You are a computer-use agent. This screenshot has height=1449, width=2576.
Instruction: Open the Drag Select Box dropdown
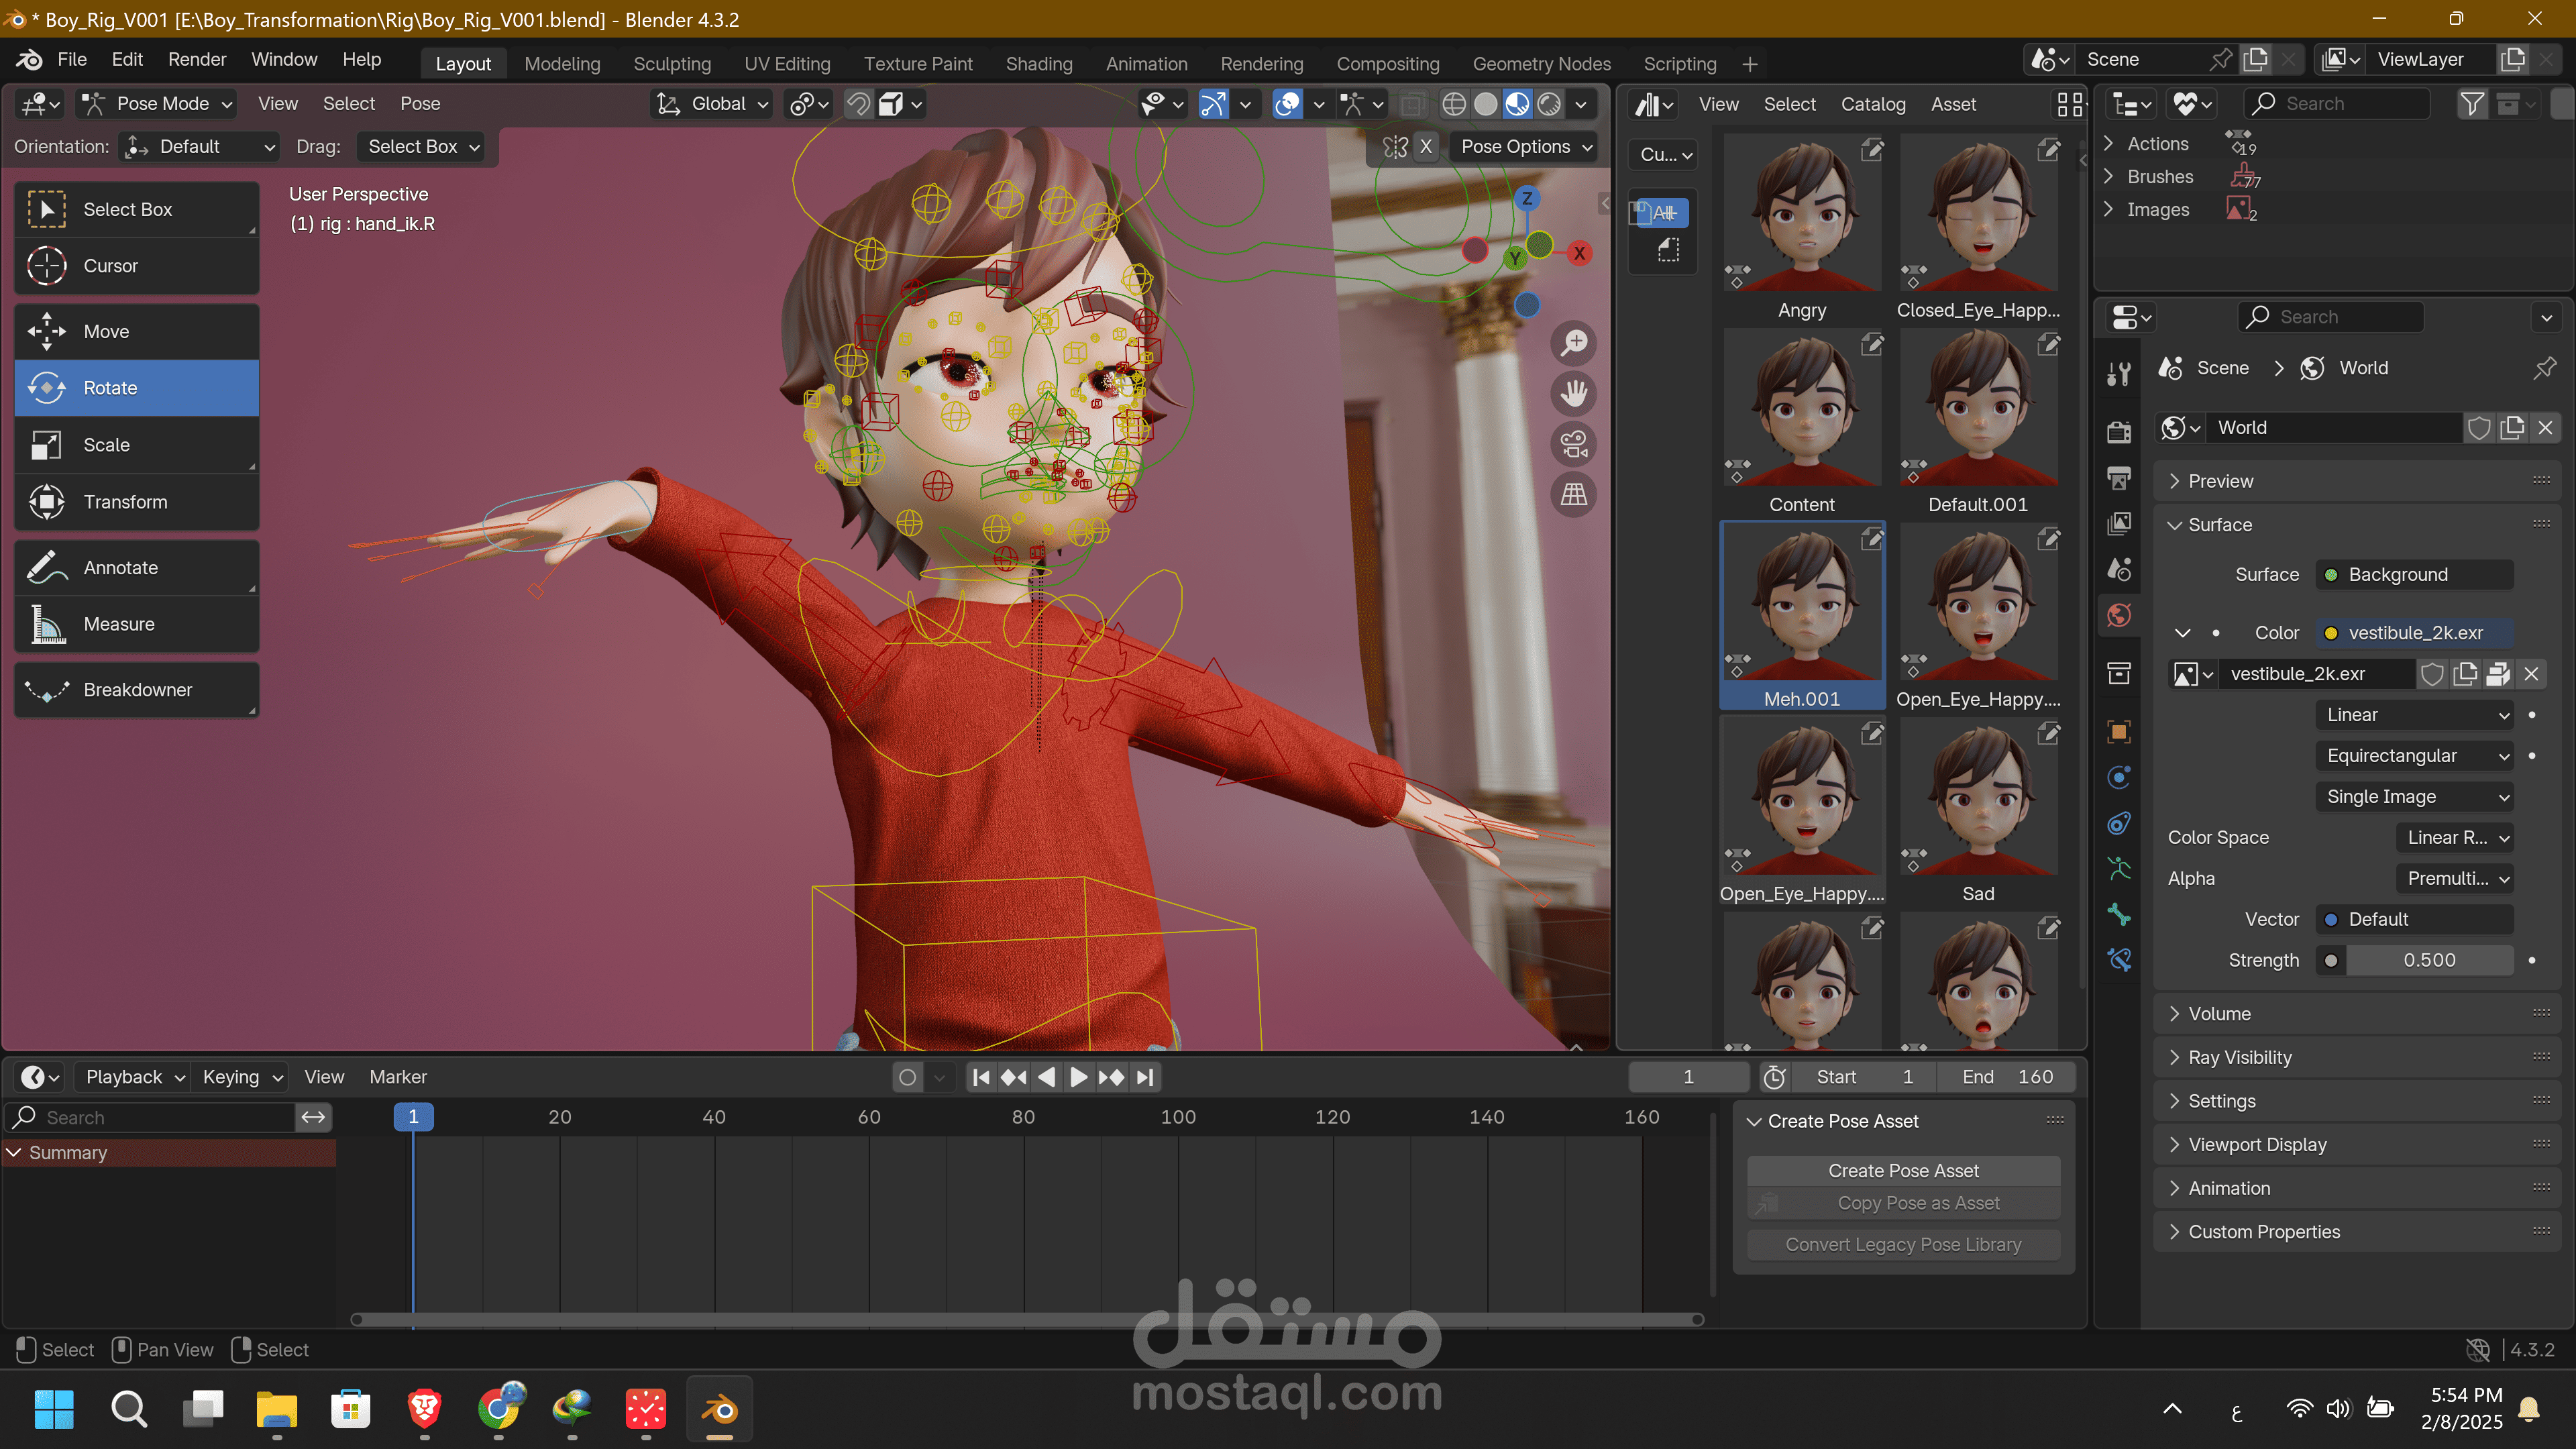pos(421,147)
